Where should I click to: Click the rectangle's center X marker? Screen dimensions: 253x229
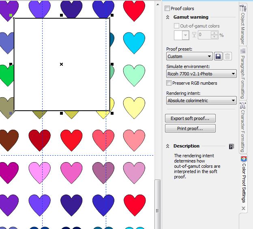[61, 64]
